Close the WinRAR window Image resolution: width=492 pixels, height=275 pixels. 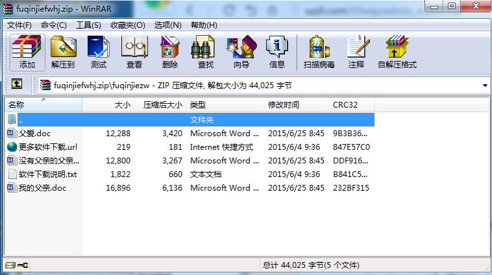pyautogui.click(x=476, y=6)
